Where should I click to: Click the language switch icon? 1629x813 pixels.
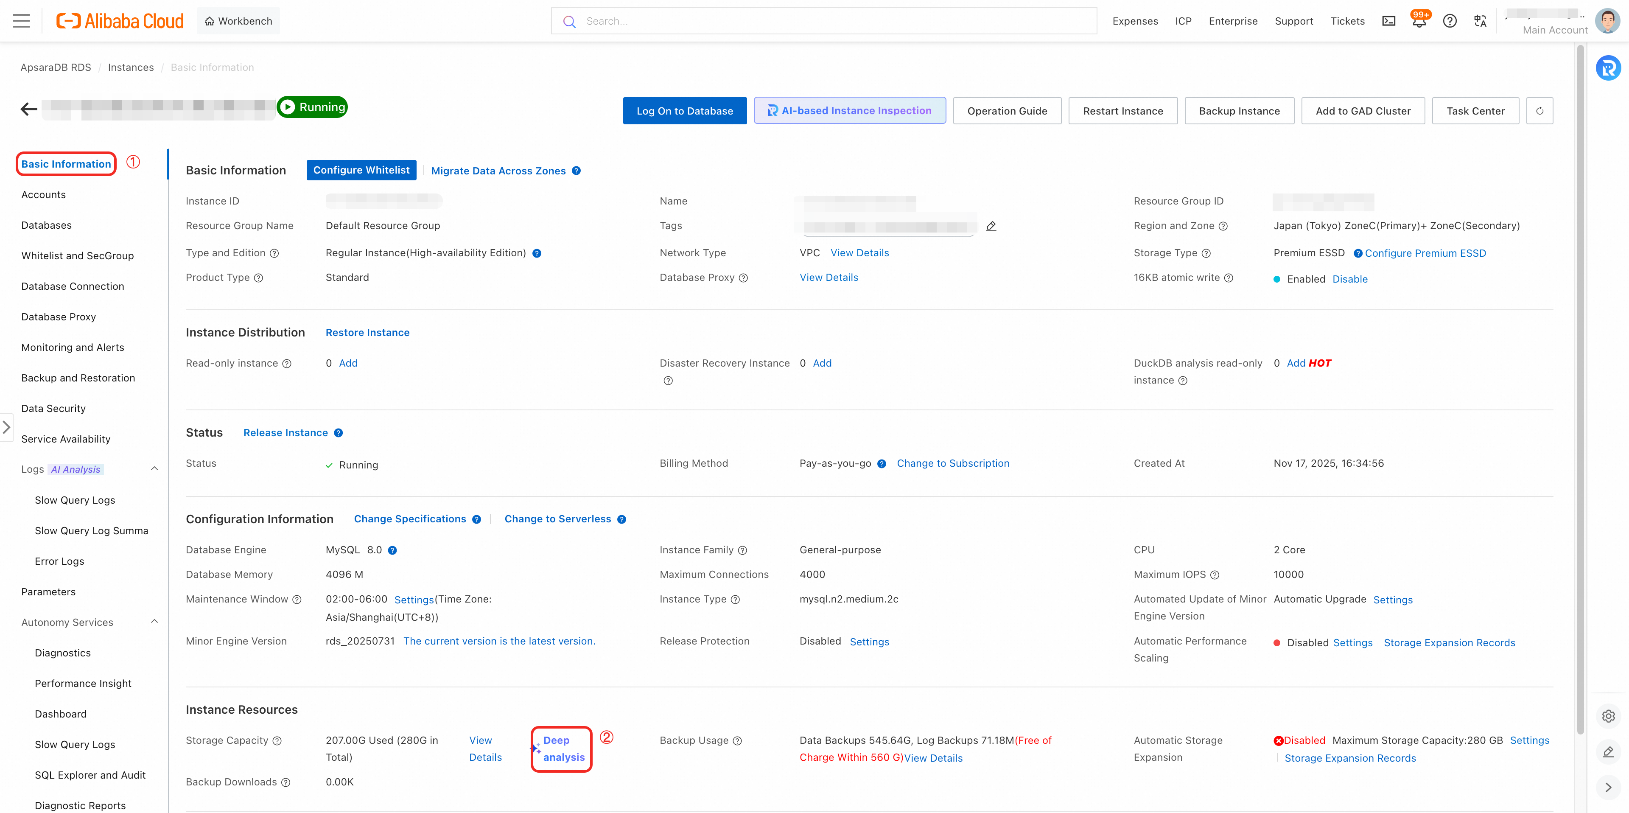[1480, 22]
